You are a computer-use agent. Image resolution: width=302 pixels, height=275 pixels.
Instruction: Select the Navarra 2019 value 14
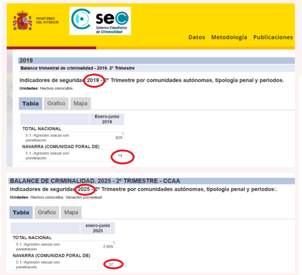120,156
